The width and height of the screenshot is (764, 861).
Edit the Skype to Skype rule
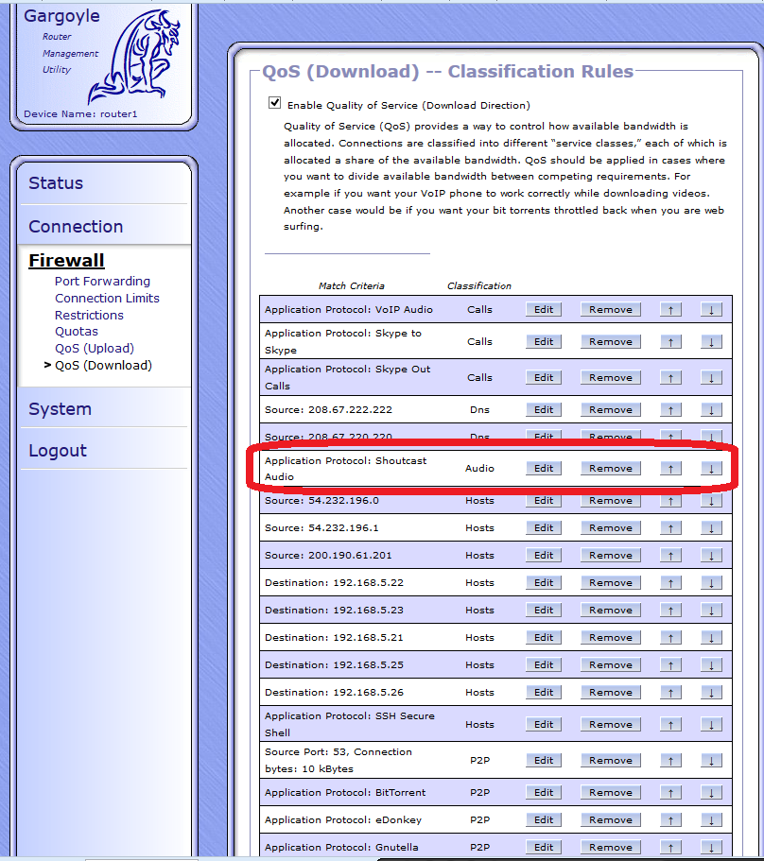click(x=544, y=342)
